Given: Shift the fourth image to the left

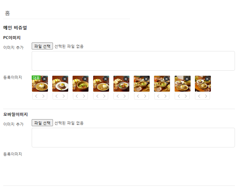Looking at the screenshot, I should (97, 96).
